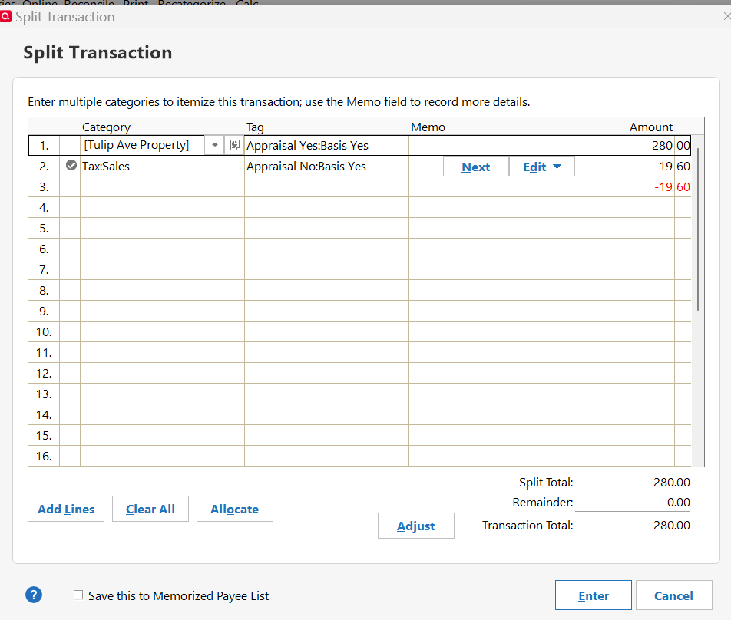731x620 pixels.
Task: Click the category cell on line 3
Action: point(162,186)
